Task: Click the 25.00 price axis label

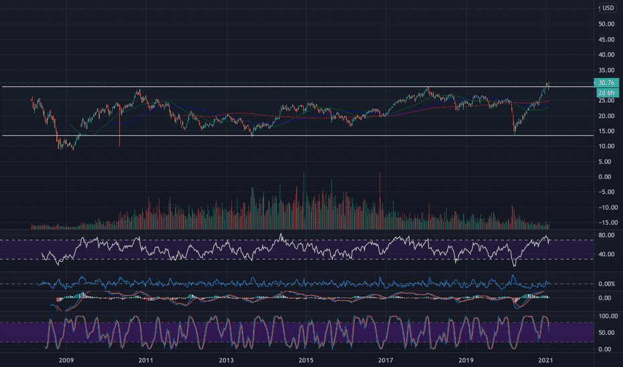Action: click(606, 101)
